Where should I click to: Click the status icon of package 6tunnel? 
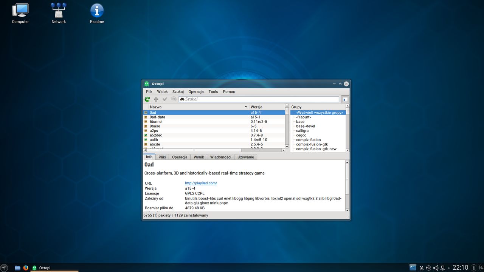point(146,122)
